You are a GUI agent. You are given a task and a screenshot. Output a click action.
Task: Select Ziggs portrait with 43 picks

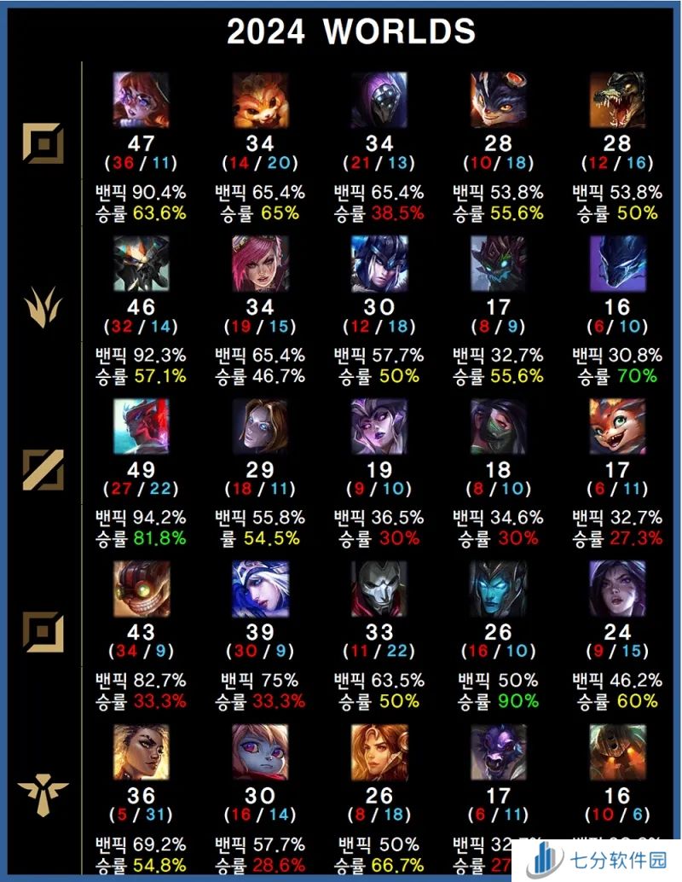(x=142, y=589)
